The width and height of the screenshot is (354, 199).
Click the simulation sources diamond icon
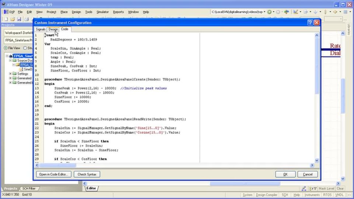pyautogui.click(x=335, y=12)
